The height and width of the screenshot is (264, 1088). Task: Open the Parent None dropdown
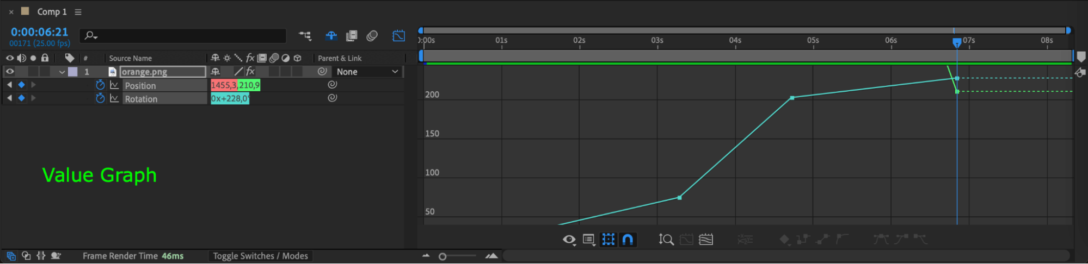click(x=367, y=72)
